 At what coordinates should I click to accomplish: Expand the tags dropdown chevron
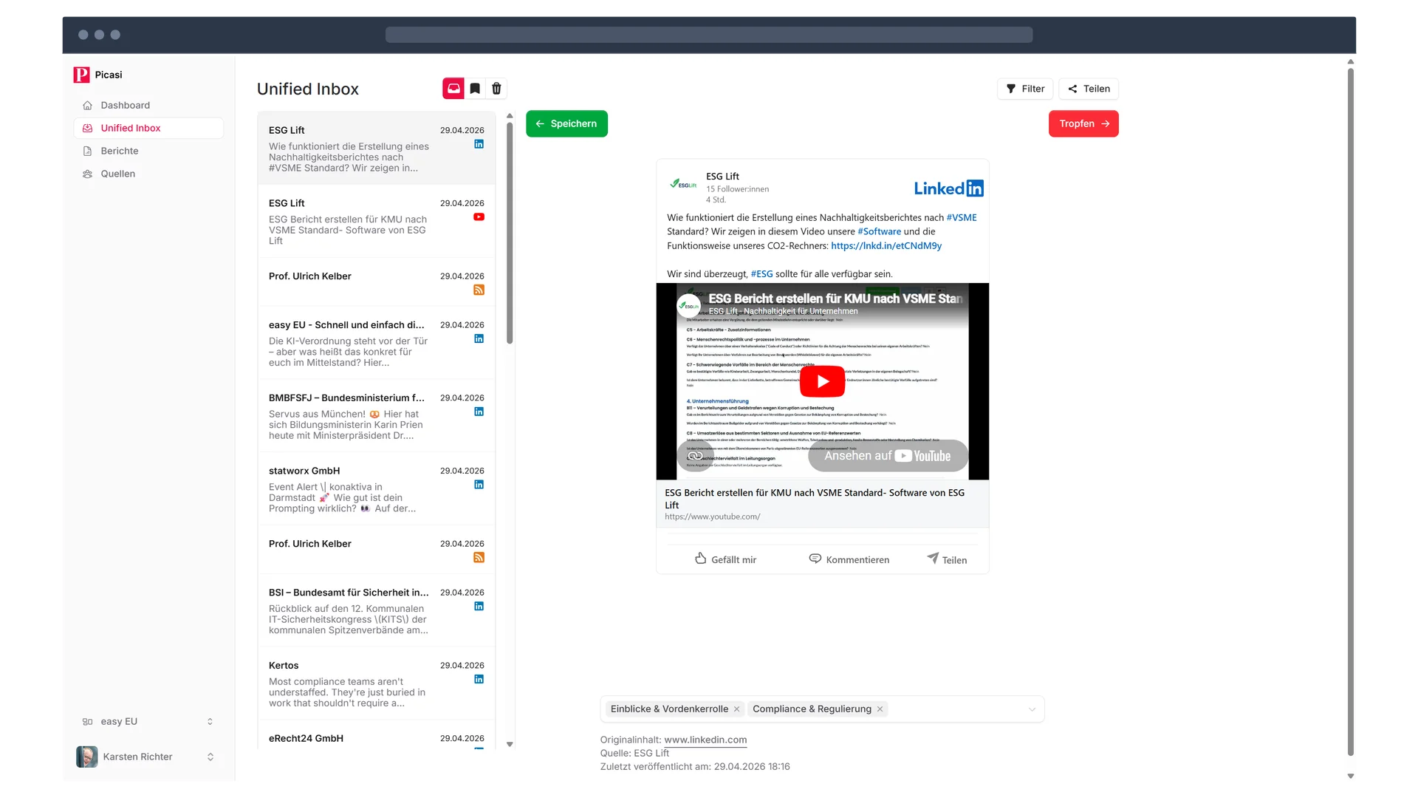point(1032,709)
